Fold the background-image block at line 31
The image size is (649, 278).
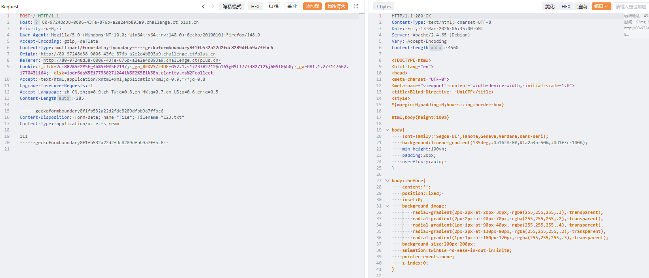pyautogui.click(x=387, y=206)
